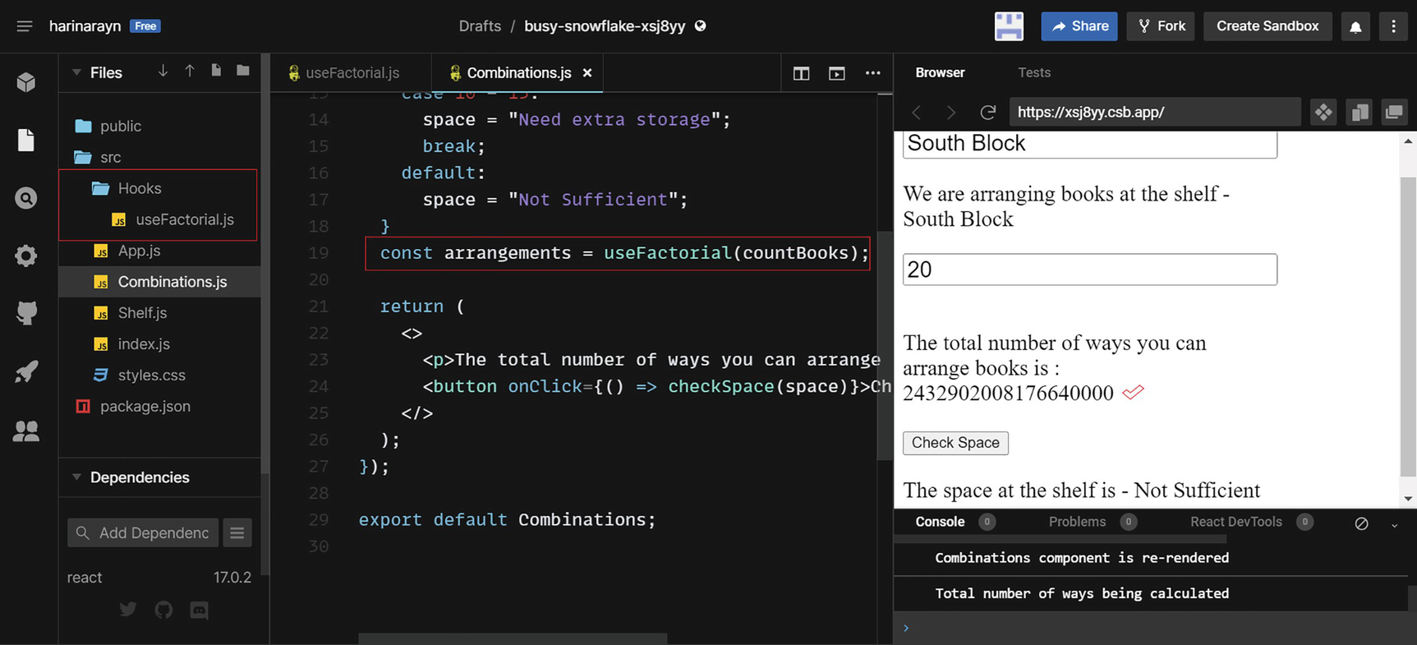Open the search icon in sidebar

(x=26, y=198)
